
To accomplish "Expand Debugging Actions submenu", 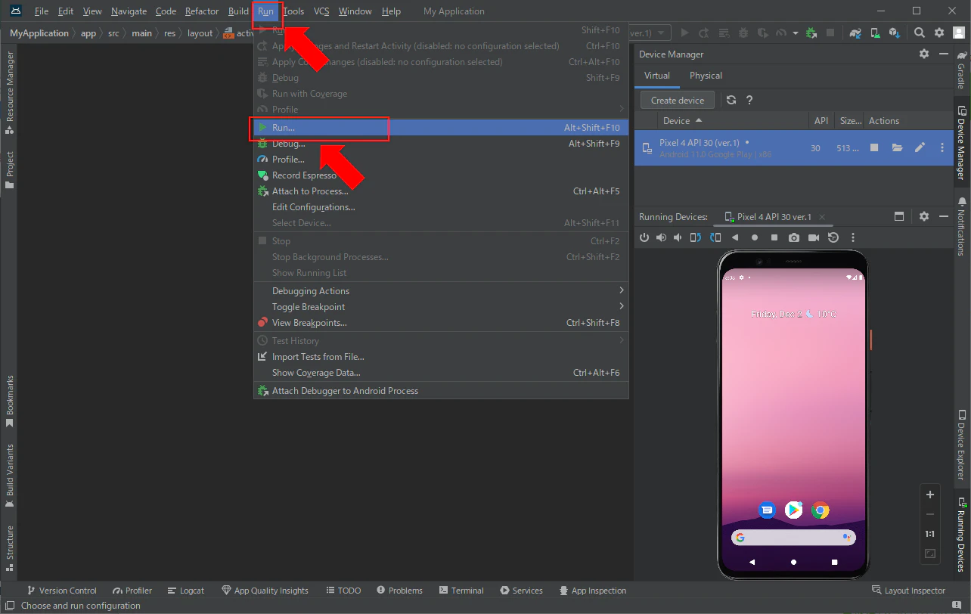I will click(x=441, y=291).
